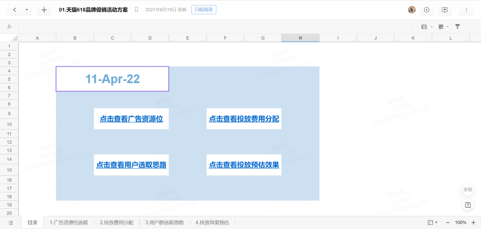Open the sheet list menu icon
Image resolution: width=481 pixels, height=229 pixels.
pyautogui.click(x=10, y=223)
